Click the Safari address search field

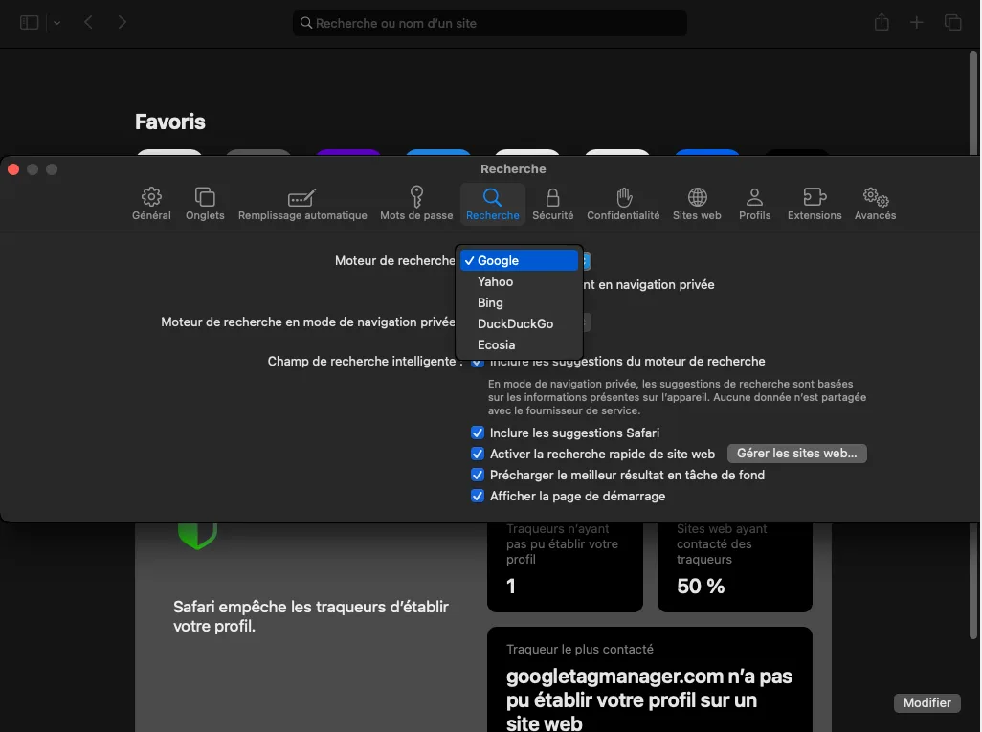coord(490,23)
